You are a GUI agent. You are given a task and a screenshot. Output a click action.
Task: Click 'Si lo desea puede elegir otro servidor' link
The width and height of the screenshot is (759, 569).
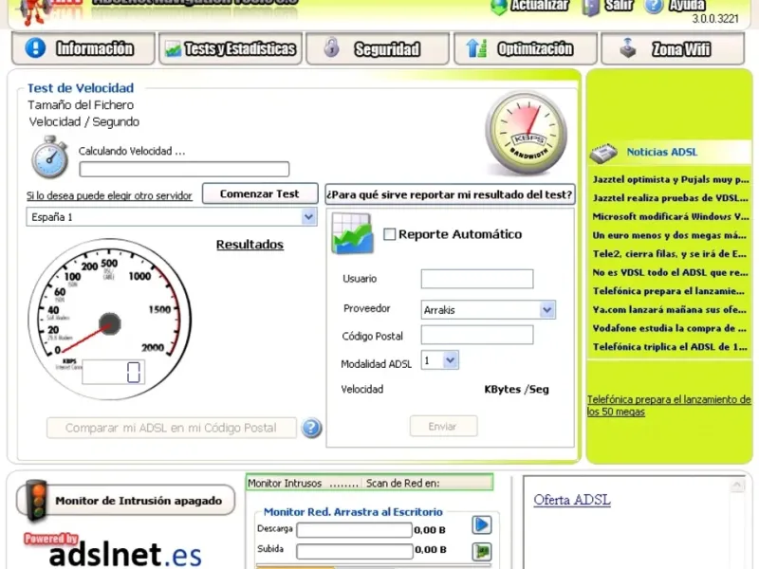109,196
